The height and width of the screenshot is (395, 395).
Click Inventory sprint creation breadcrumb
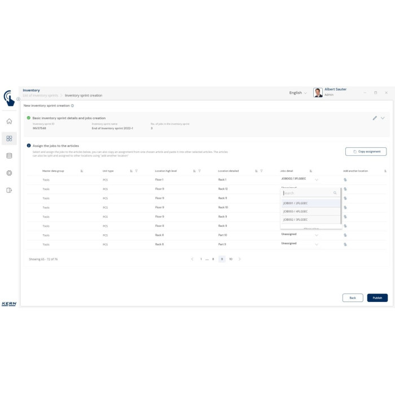tap(84, 96)
